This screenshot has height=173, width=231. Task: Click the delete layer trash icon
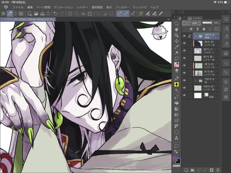pos(218,170)
